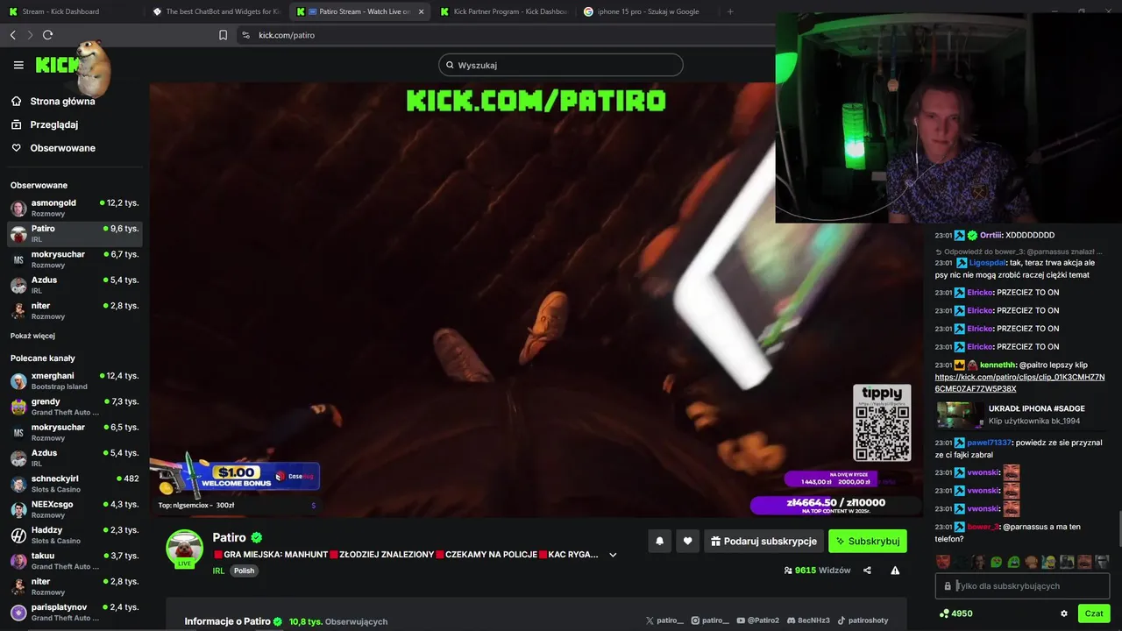The width and height of the screenshot is (1122, 631).
Task: Click the $1.00 Welcome Bonus banner
Action: (235, 476)
